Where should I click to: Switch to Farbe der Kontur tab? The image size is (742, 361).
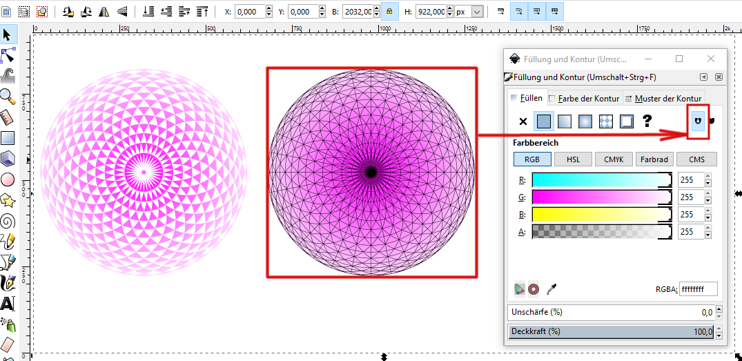[584, 98]
